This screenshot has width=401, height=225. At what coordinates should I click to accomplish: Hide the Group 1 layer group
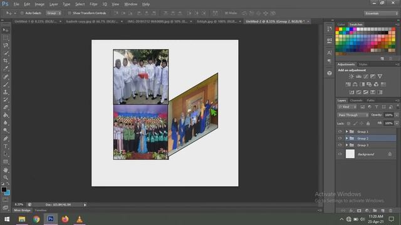coord(340,132)
